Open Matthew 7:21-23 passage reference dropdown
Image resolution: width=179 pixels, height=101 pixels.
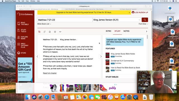51,40
